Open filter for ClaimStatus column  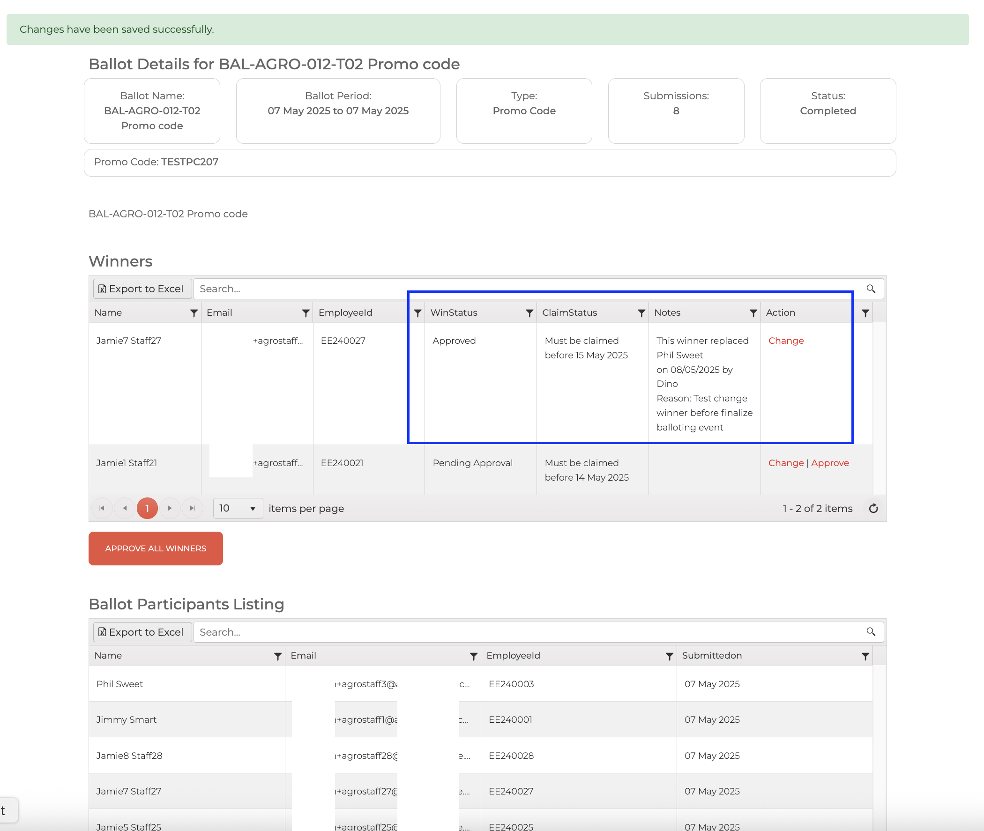(x=641, y=313)
